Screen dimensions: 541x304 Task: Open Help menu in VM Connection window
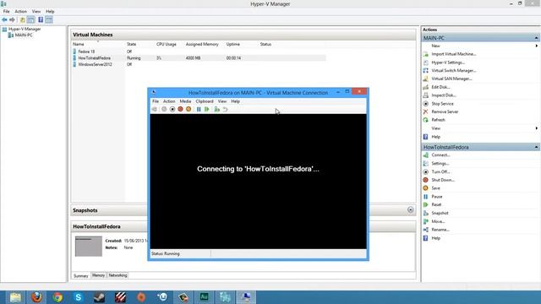[235, 101]
